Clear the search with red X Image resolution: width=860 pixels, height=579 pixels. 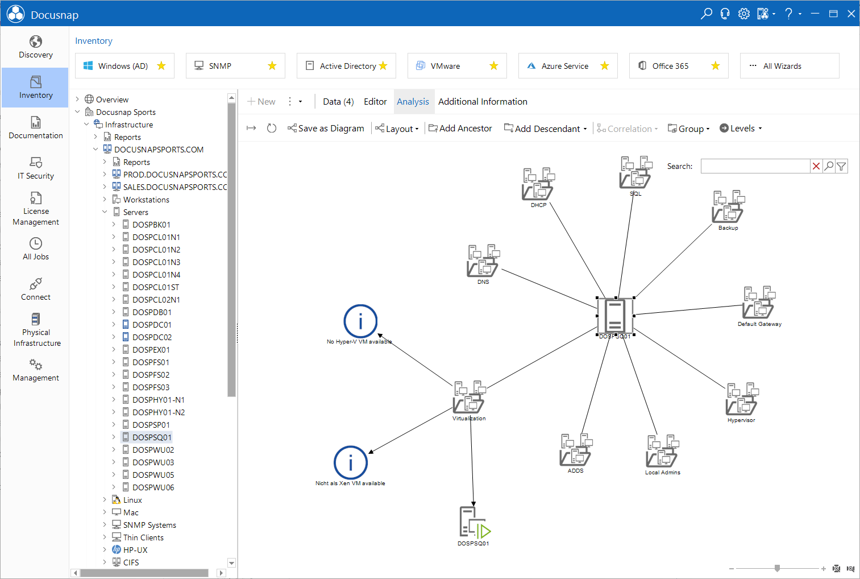click(816, 166)
